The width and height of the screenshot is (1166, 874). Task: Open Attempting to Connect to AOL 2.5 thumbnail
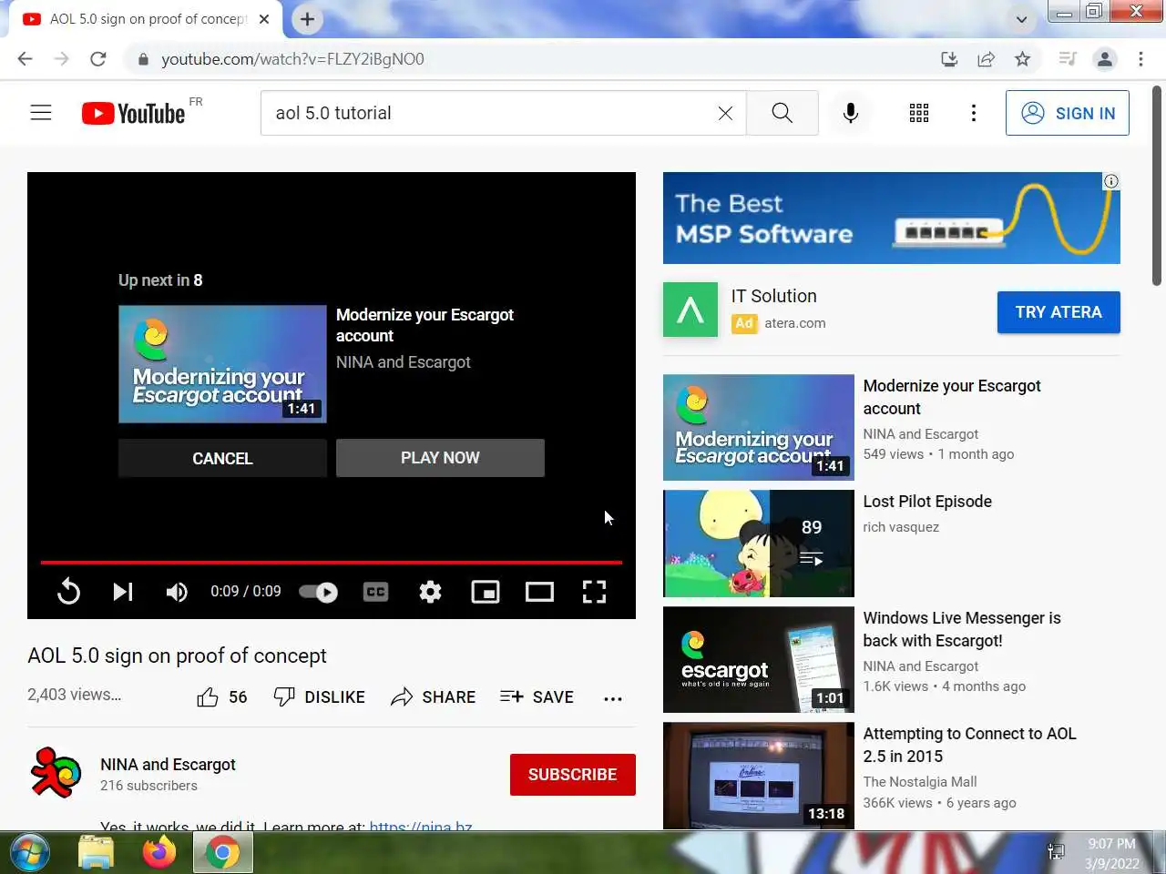pyautogui.click(x=758, y=776)
